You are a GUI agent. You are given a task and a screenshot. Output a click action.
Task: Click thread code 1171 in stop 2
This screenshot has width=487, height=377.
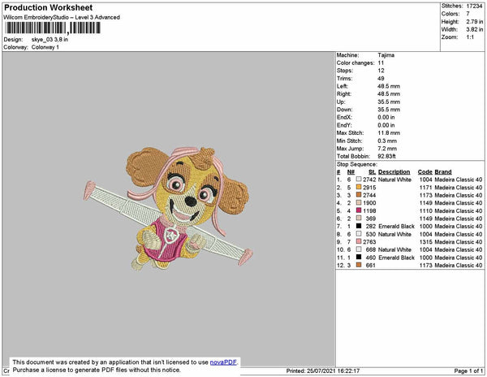coord(426,187)
